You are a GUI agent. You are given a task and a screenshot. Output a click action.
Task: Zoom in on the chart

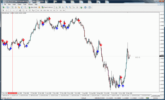[67, 7]
